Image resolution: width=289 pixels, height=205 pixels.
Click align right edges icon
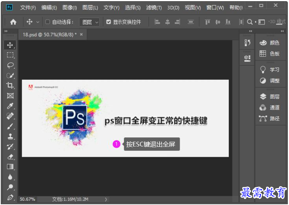[x=177, y=22]
